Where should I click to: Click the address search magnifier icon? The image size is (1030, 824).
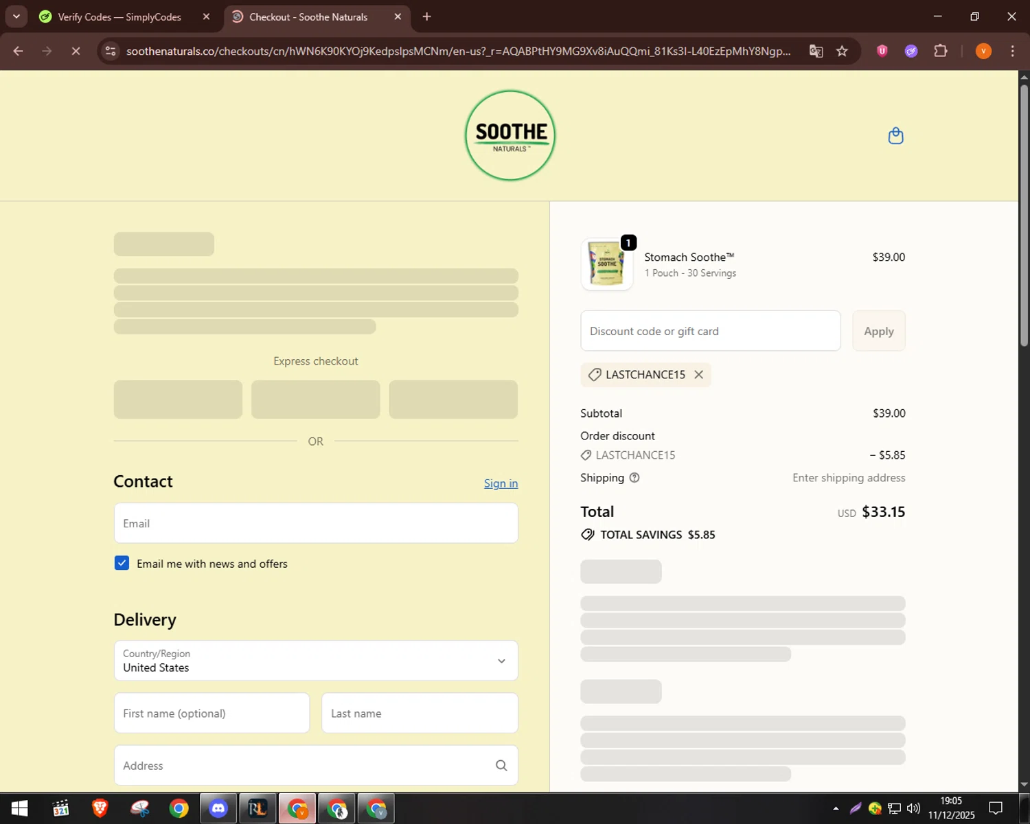(x=501, y=765)
